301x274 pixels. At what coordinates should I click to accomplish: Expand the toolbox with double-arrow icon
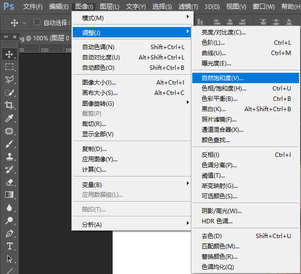(x=6, y=37)
